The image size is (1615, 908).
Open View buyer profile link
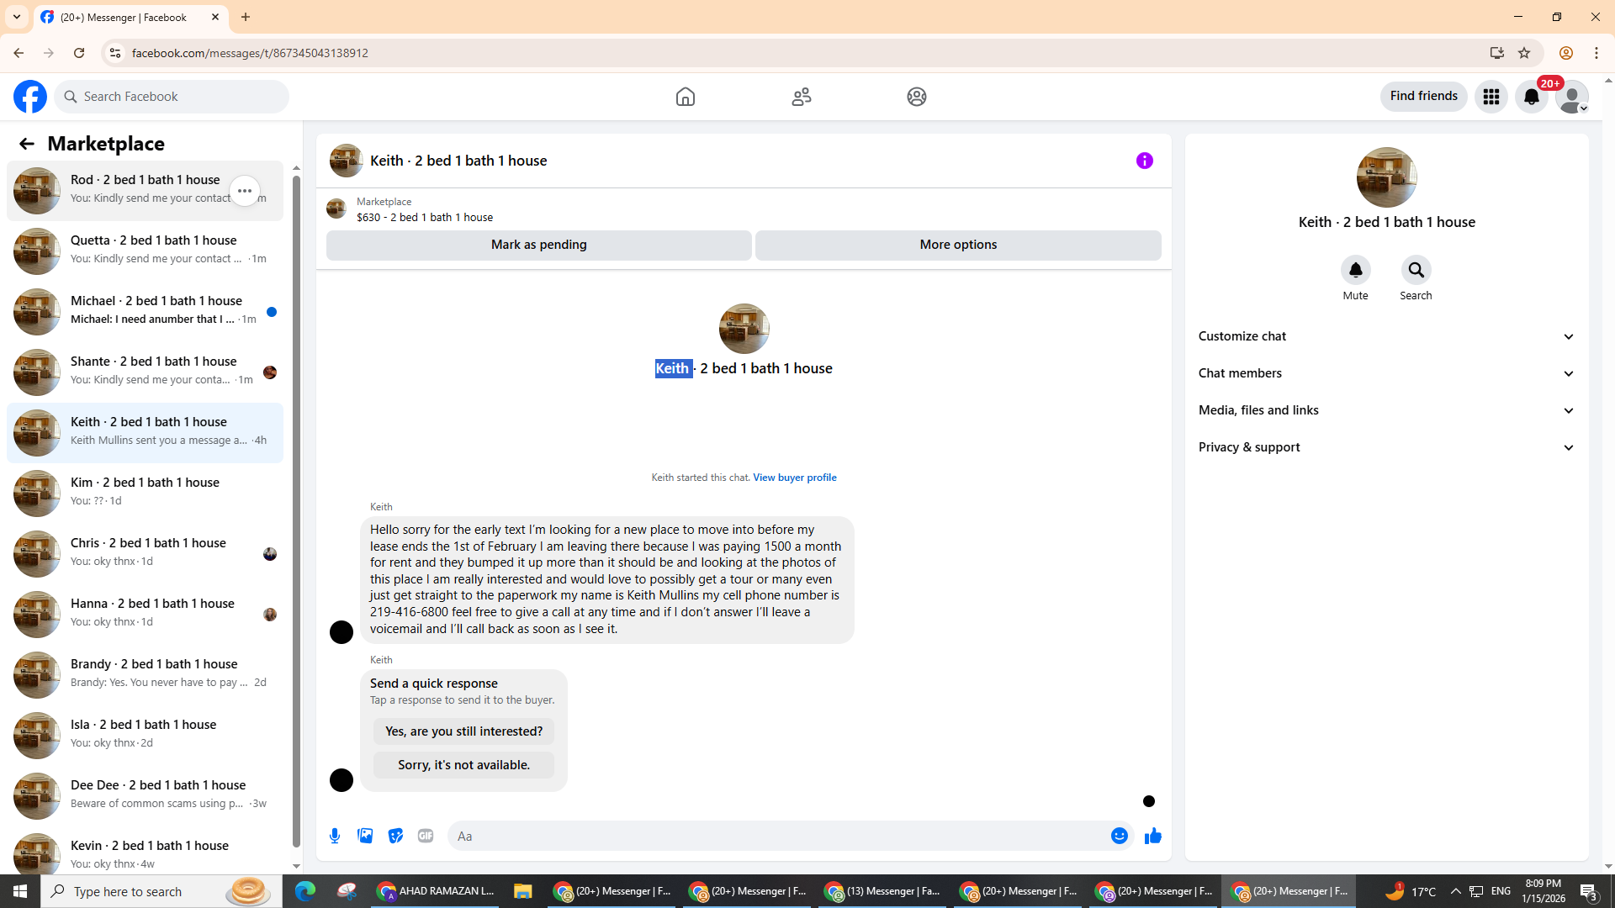(794, 478)
